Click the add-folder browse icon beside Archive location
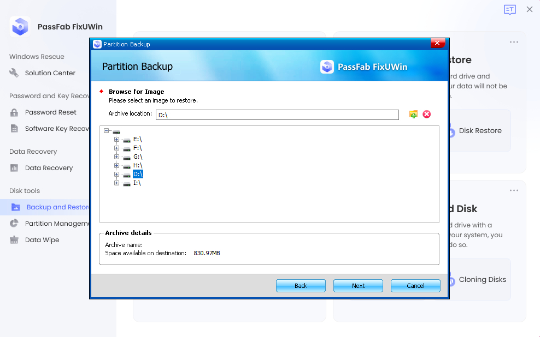Image resolution: width=540 pixels, height=337 pixels. (x=413, y=114)
